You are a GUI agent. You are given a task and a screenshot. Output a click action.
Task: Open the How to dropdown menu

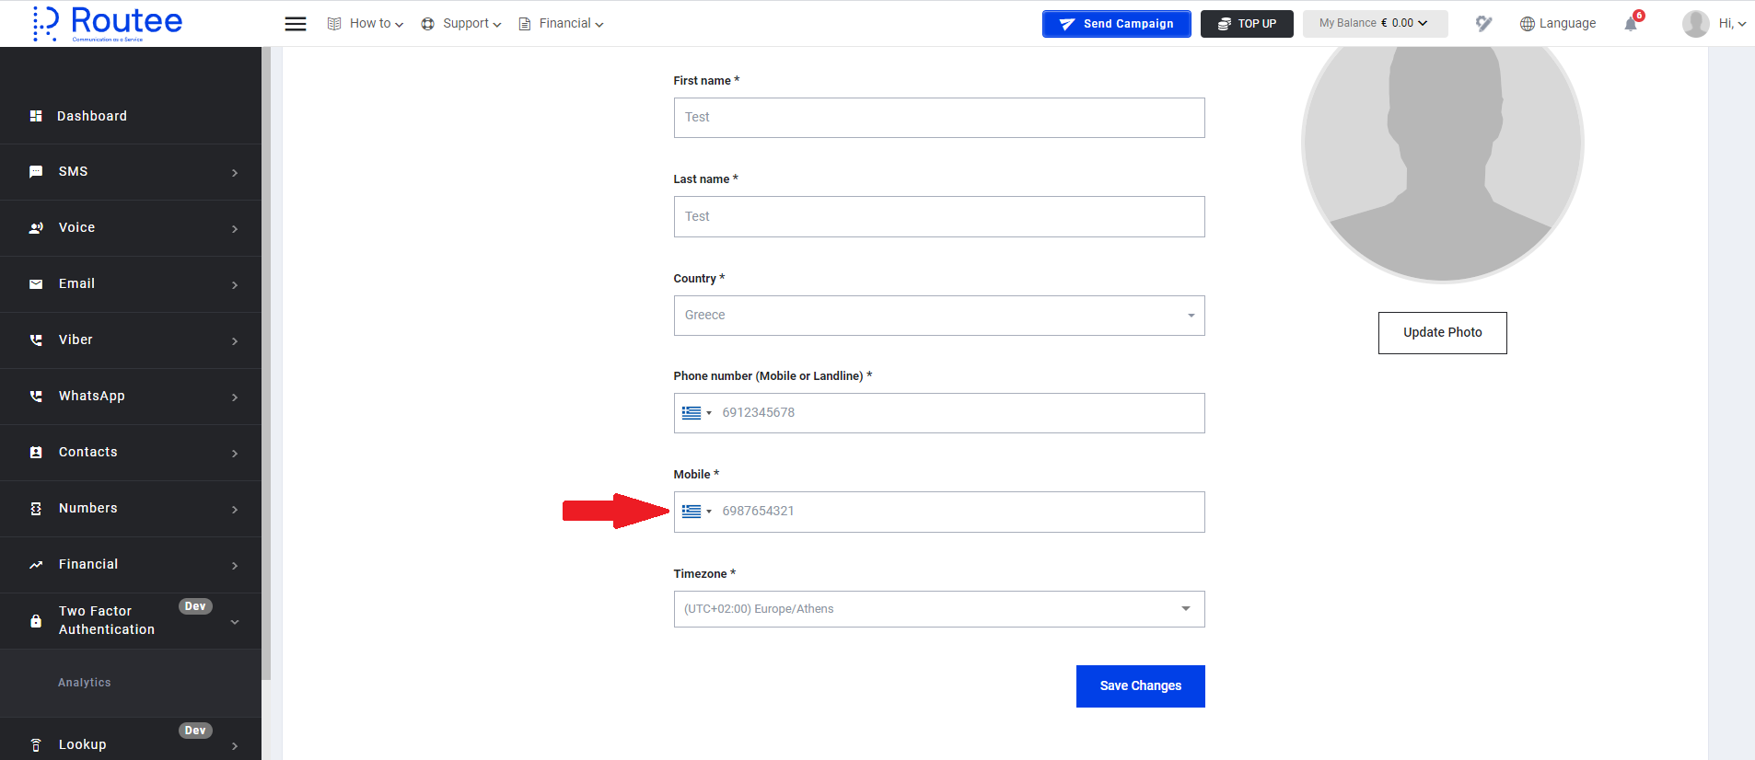pos(366,24)
